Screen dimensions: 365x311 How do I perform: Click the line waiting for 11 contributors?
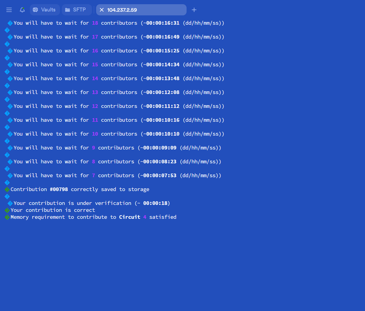pyautogui.click(x=116, y=120)
